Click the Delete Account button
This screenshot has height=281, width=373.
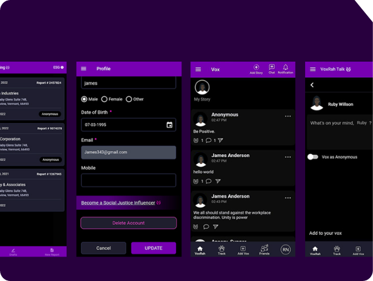tap(128, 223)
